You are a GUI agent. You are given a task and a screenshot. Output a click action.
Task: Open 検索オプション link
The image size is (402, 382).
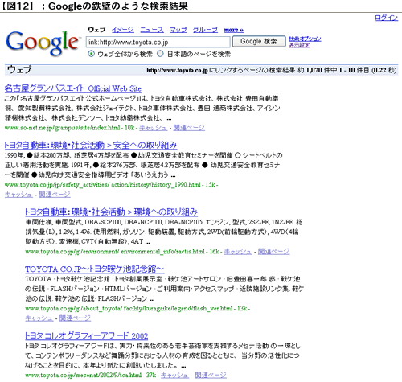(x=305, y=39)
